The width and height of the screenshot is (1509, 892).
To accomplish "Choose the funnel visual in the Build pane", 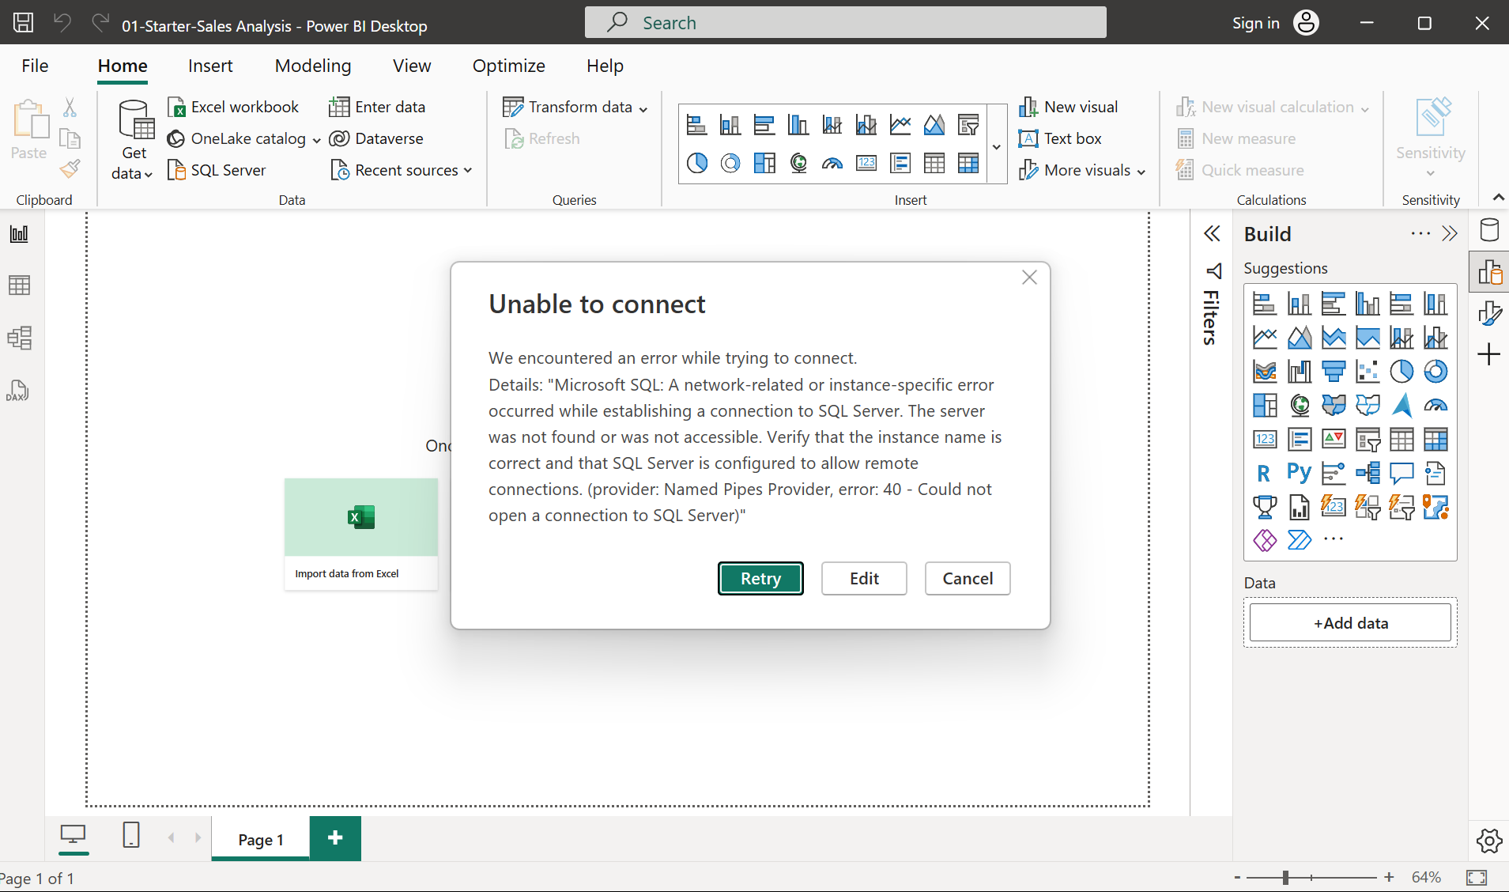I will pyautogui.click(x=1334, y=371).
